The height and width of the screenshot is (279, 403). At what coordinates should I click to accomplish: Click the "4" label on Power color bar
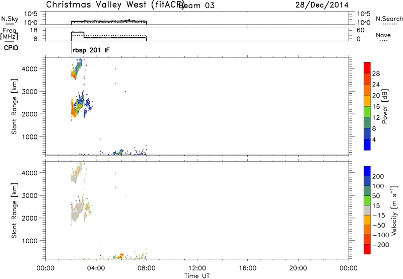pyautogui.click(x=374, y=139)
